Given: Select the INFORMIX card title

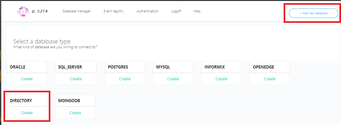Looking at the screenshot, I should [x=215, y=67].
